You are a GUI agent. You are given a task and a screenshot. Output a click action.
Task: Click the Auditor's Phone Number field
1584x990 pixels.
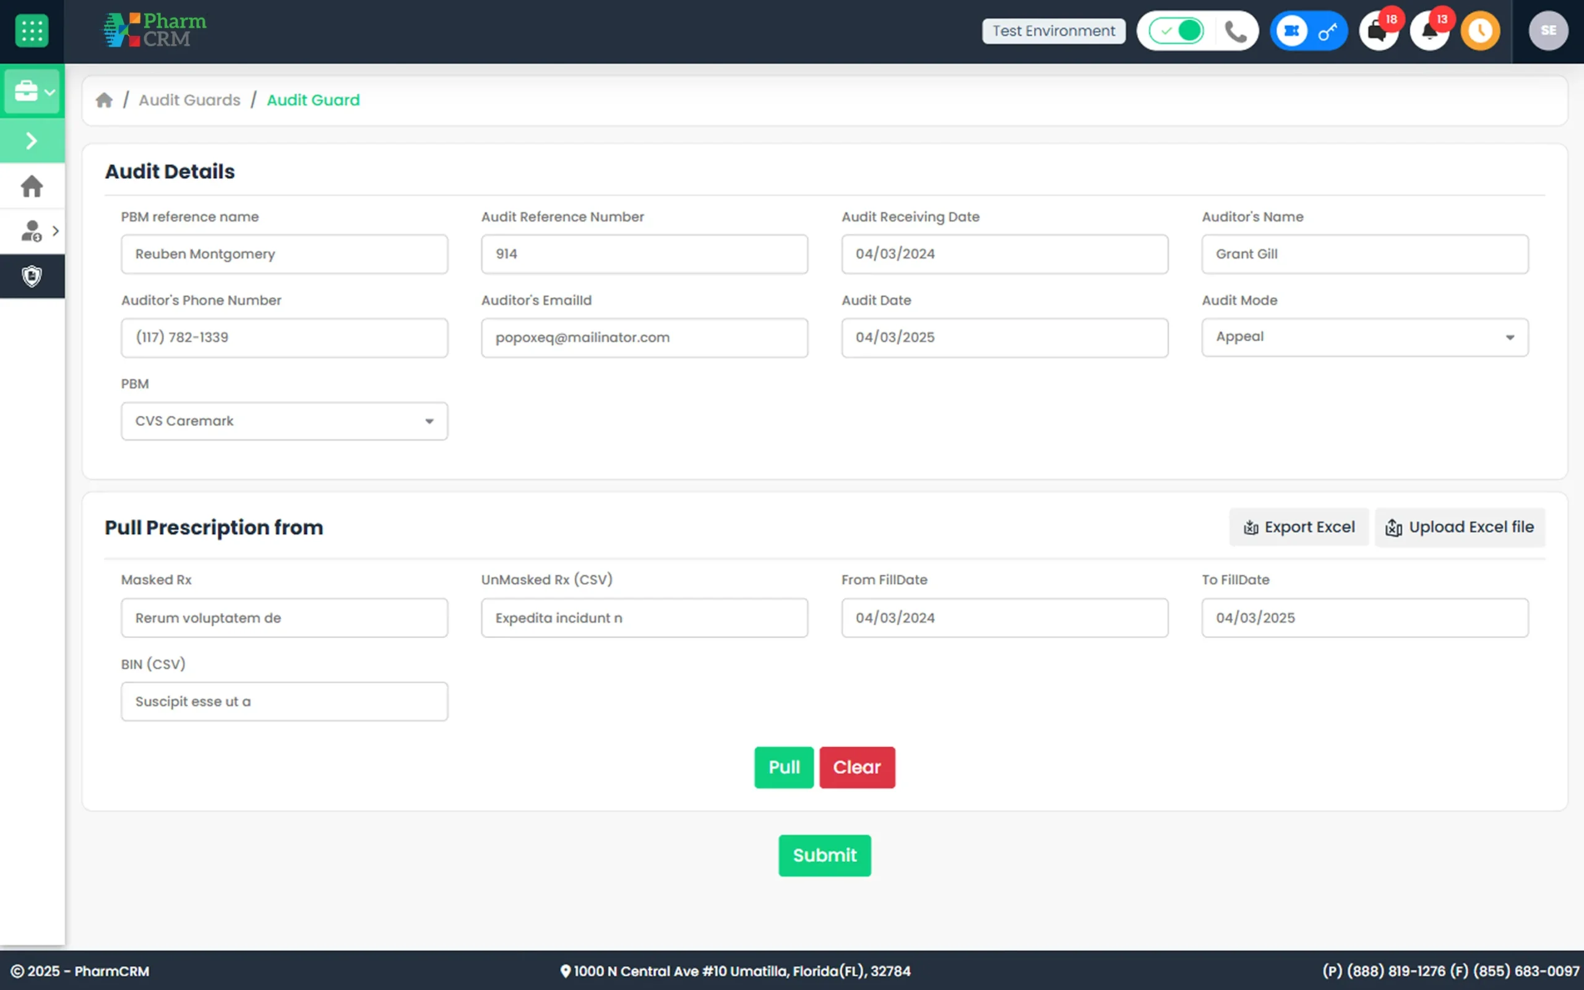point(284,337)
